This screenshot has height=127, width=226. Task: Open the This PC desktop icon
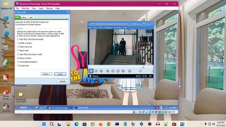pos(6,20)
